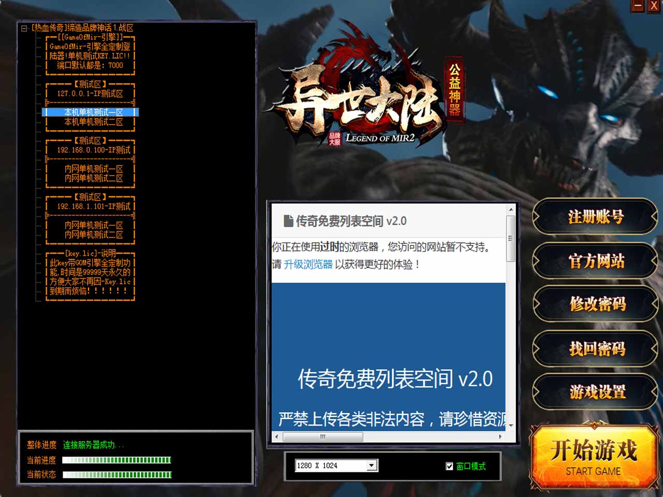The height and width of the screenshot is (497, 663).
Task: Click the document icon beside 传奇免费列表空间 title
Action: [x=288, y=222]
